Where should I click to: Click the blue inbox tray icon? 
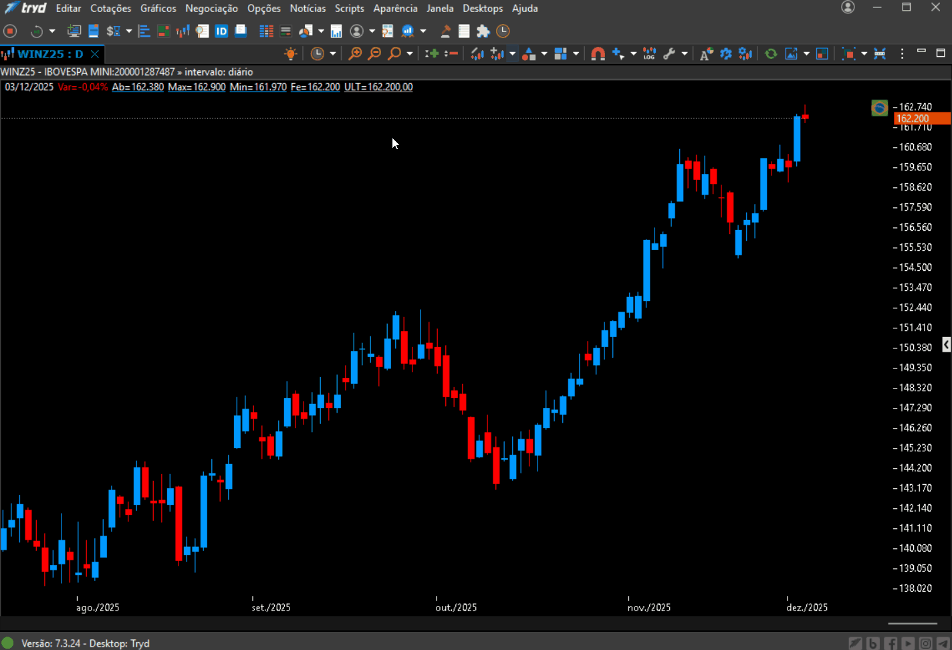241,31
